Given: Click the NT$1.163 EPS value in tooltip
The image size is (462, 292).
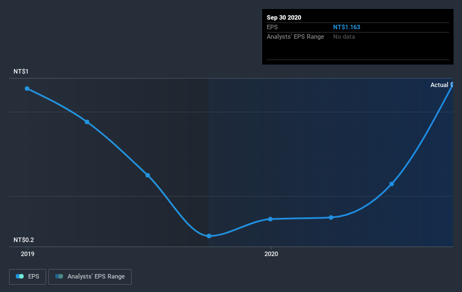Looking at the screenshot, I should click(x=347, y=27).
